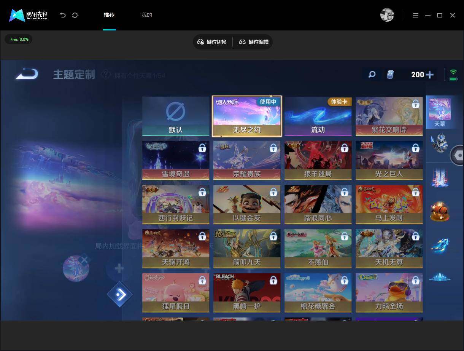Click the lock icon on 光之巨人
The image size is (464, 351).
pyautogui.click(x=415, y=148)
